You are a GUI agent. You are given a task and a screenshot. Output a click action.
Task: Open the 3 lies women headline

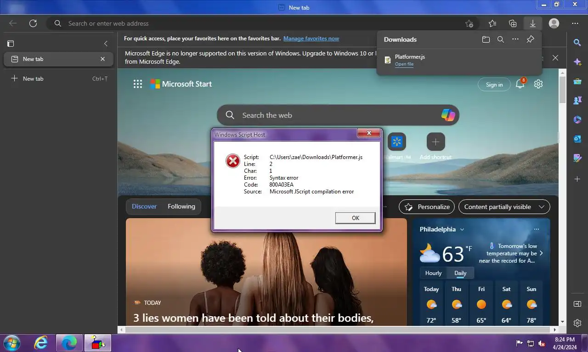pos(253,318)
